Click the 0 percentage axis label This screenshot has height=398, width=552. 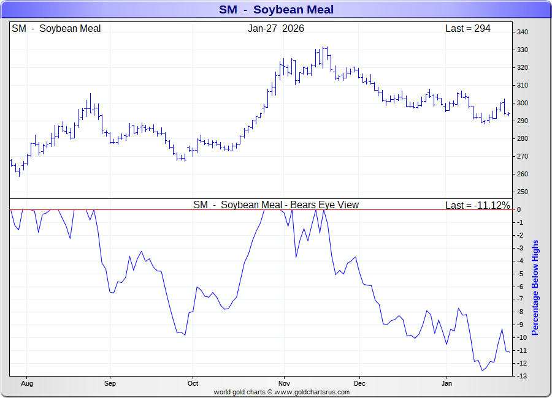(519, 210)
